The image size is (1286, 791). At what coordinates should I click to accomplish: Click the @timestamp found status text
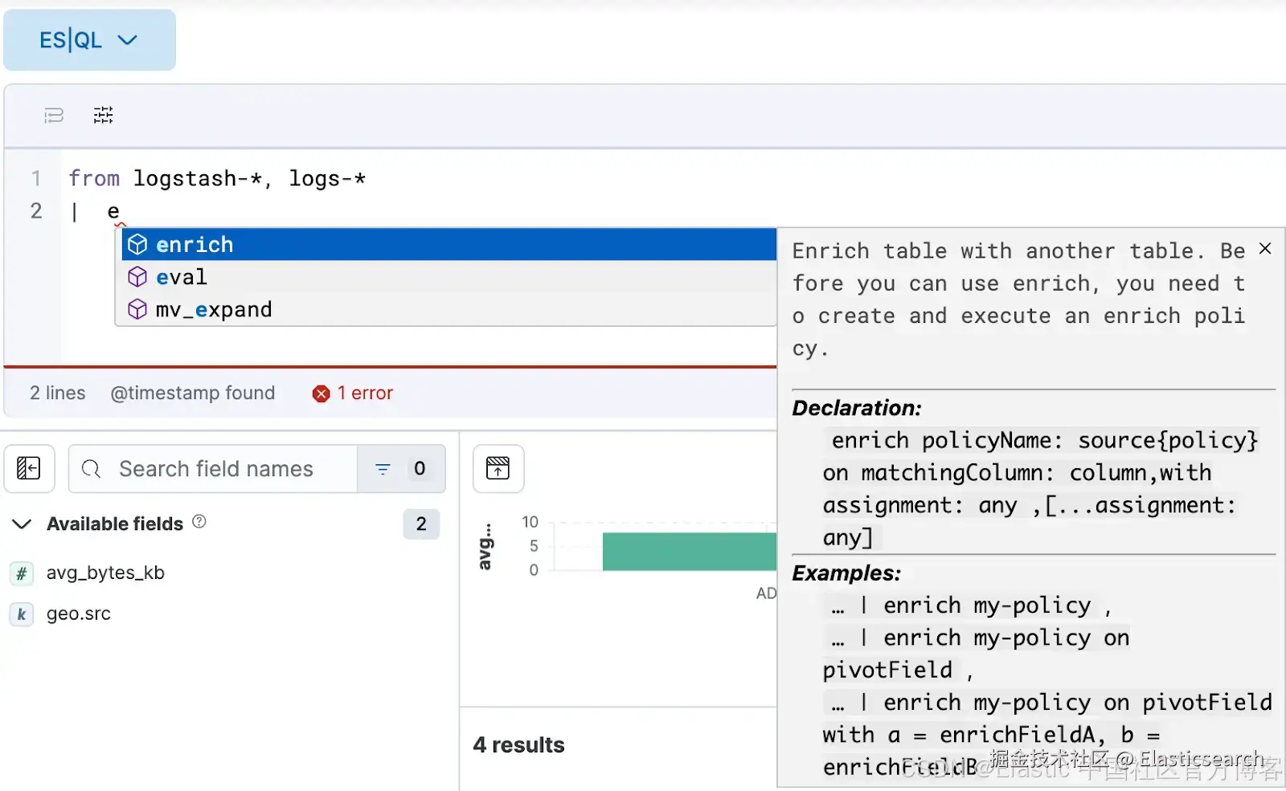[193, 393]
